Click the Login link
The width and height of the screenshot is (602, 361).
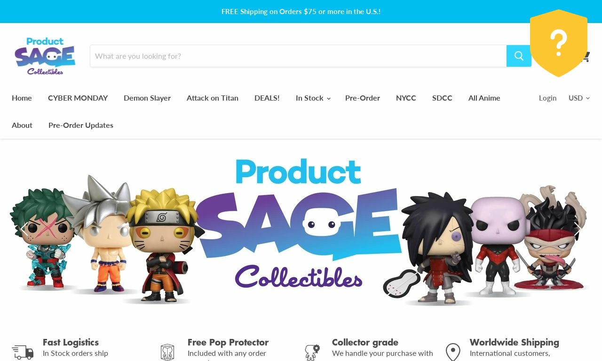pos(547,98)
